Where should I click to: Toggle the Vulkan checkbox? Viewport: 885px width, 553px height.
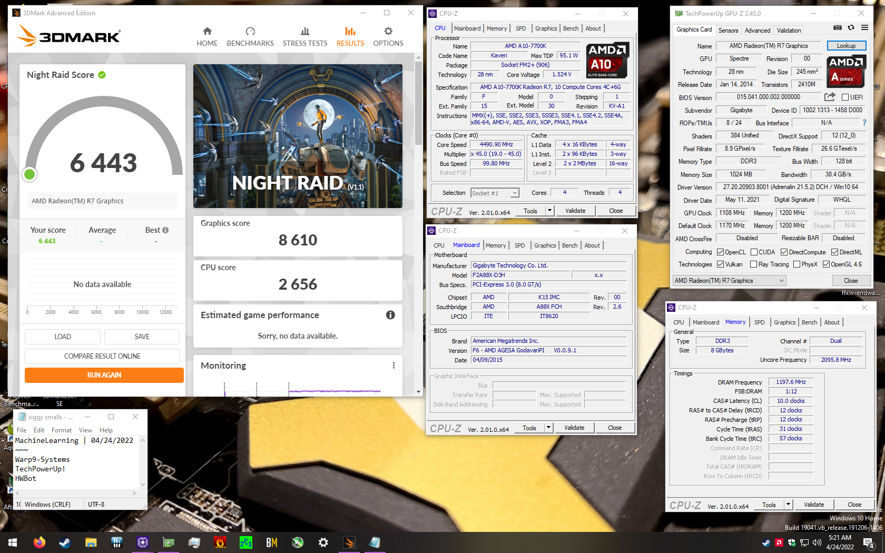tap(720, 264)
